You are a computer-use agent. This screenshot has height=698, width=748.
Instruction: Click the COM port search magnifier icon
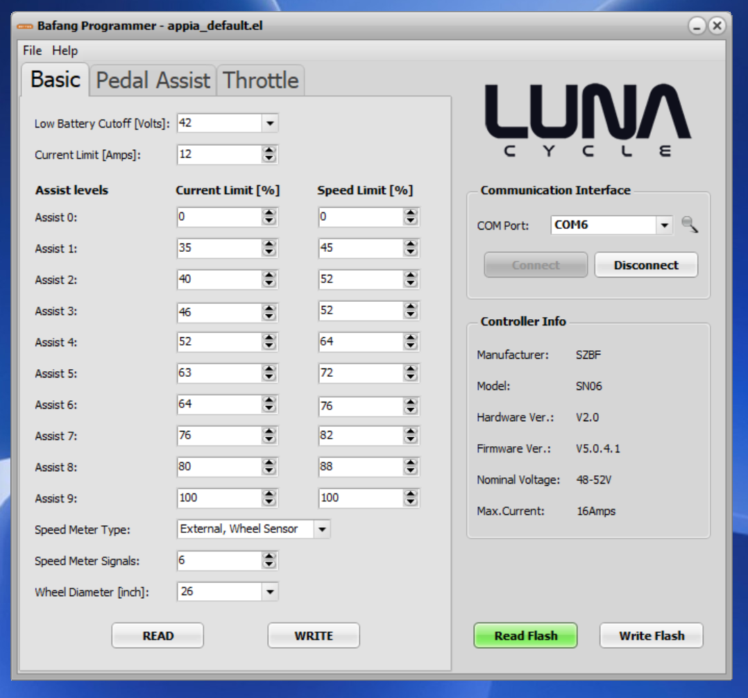click(689, 224)
